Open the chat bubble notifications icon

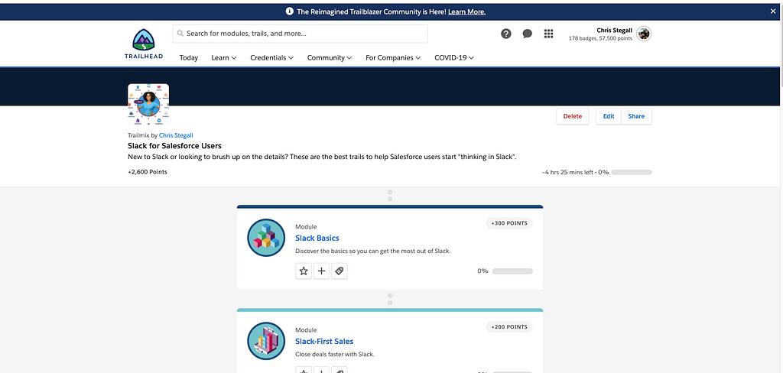click(x=527, y=34)
